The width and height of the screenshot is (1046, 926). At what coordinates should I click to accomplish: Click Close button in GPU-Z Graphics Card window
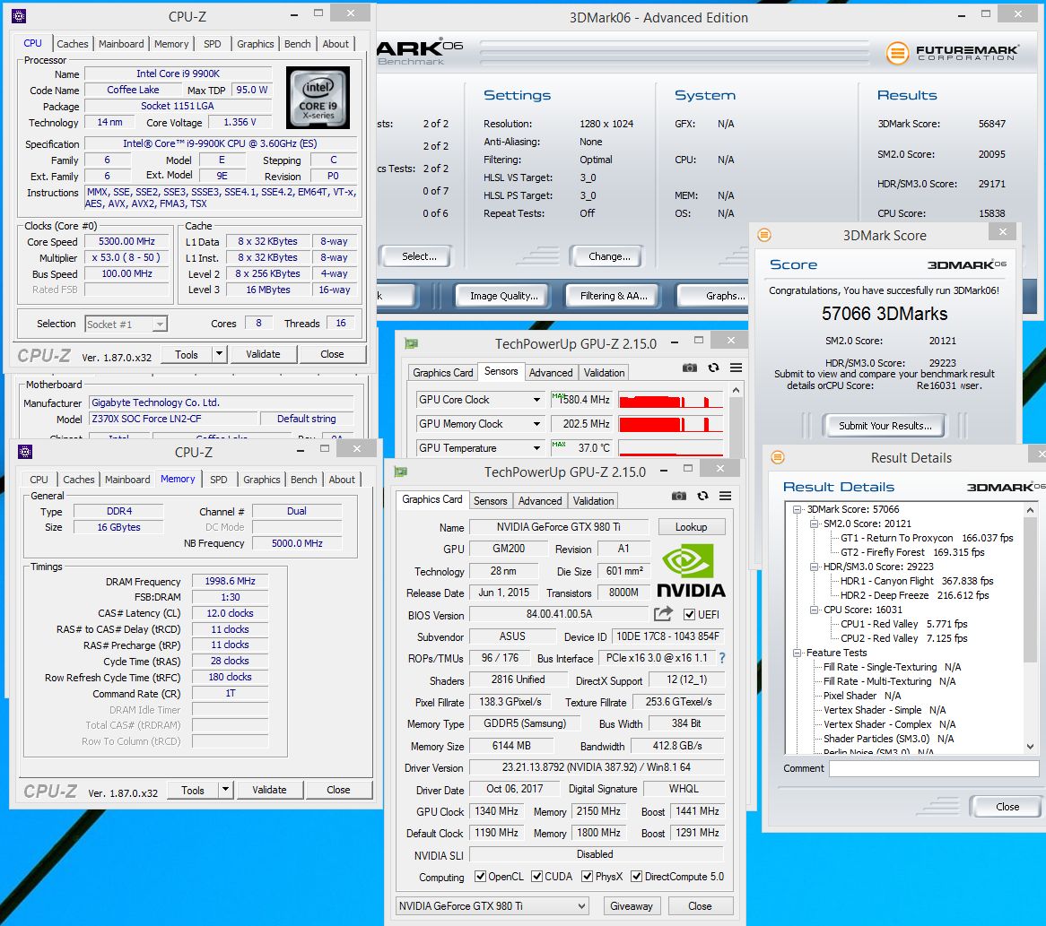[x=700, y=906]
